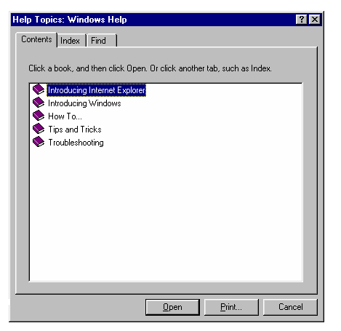This screenshot has width=341, height=331.
Task: Select the Introducing Windows book entry
Action: click(84, 103)
